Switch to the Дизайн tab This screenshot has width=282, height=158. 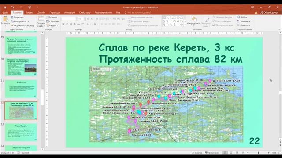click(x=41, y=13)
